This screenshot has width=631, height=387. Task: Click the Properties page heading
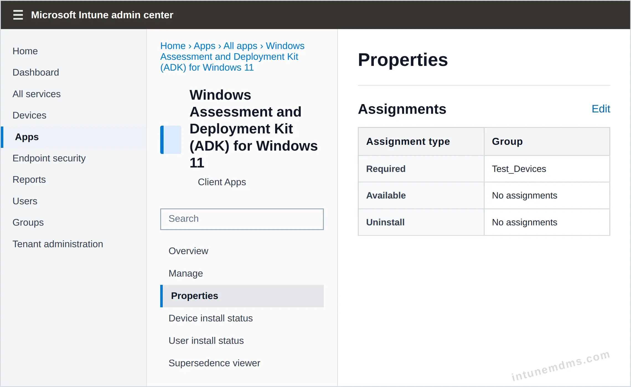pos(403,60)
